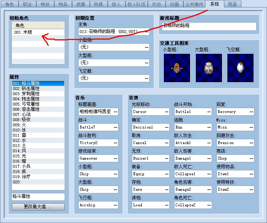This screenshot has height=223, width=267.
Task: Open the small ship graphic thumbnail
Action: tap(177, 68)
